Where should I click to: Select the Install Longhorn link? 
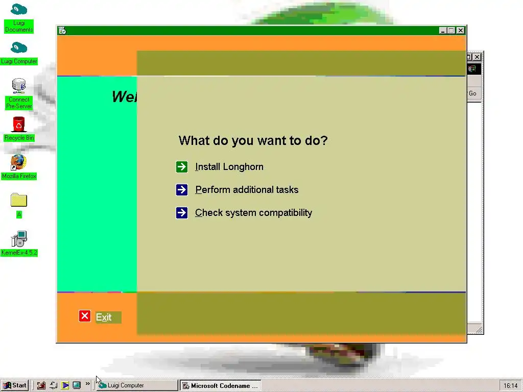pyautogui.click(x=229, y=167)
